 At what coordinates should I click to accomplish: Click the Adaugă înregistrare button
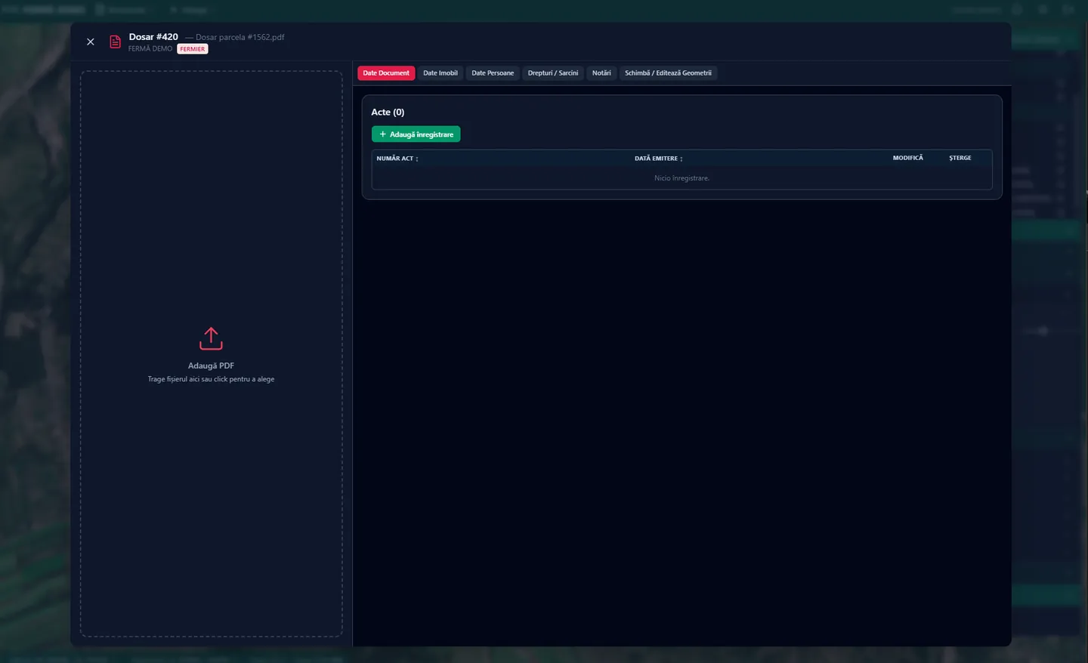pos(416,134)
